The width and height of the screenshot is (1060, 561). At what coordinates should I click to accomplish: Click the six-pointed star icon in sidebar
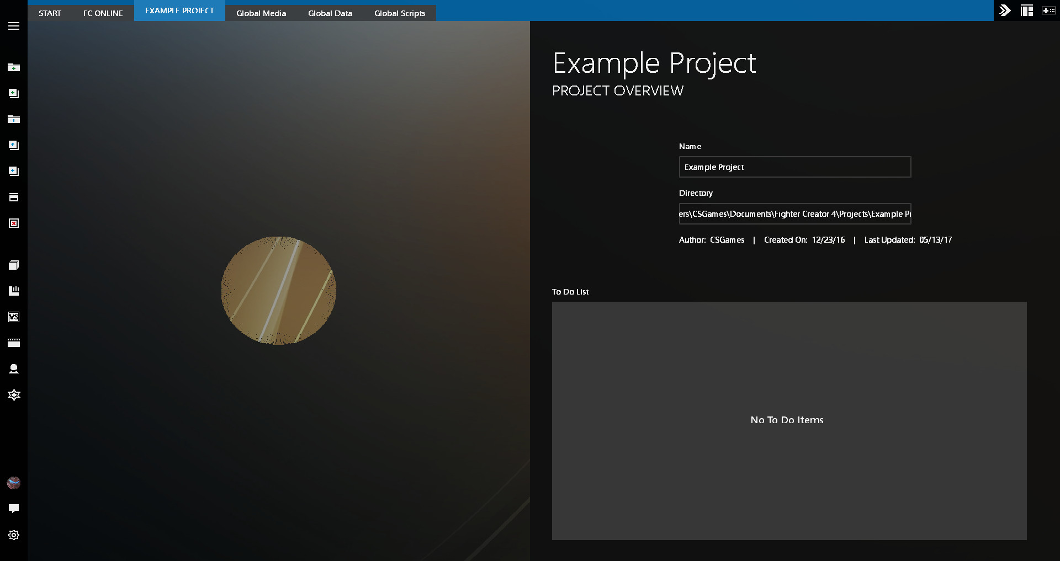coord(14,395)
